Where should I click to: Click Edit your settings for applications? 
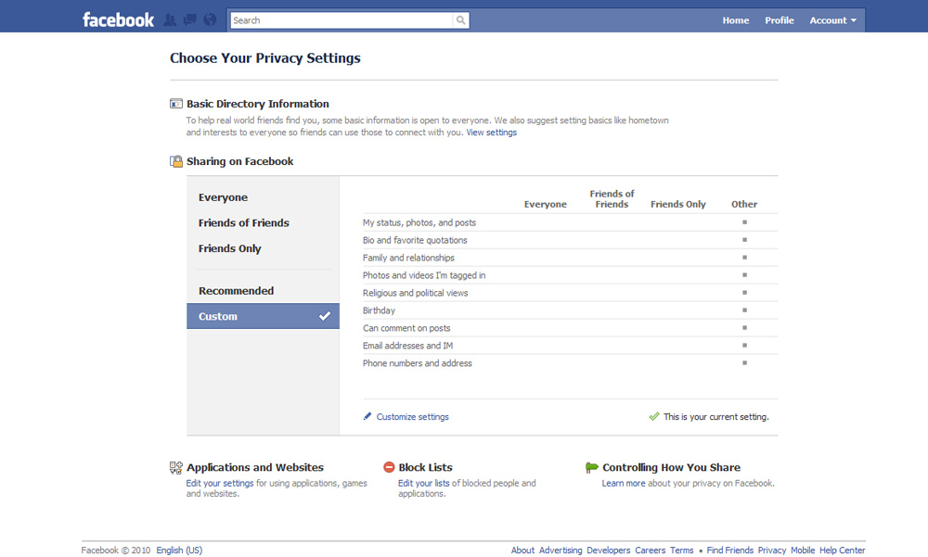(220, 483)
